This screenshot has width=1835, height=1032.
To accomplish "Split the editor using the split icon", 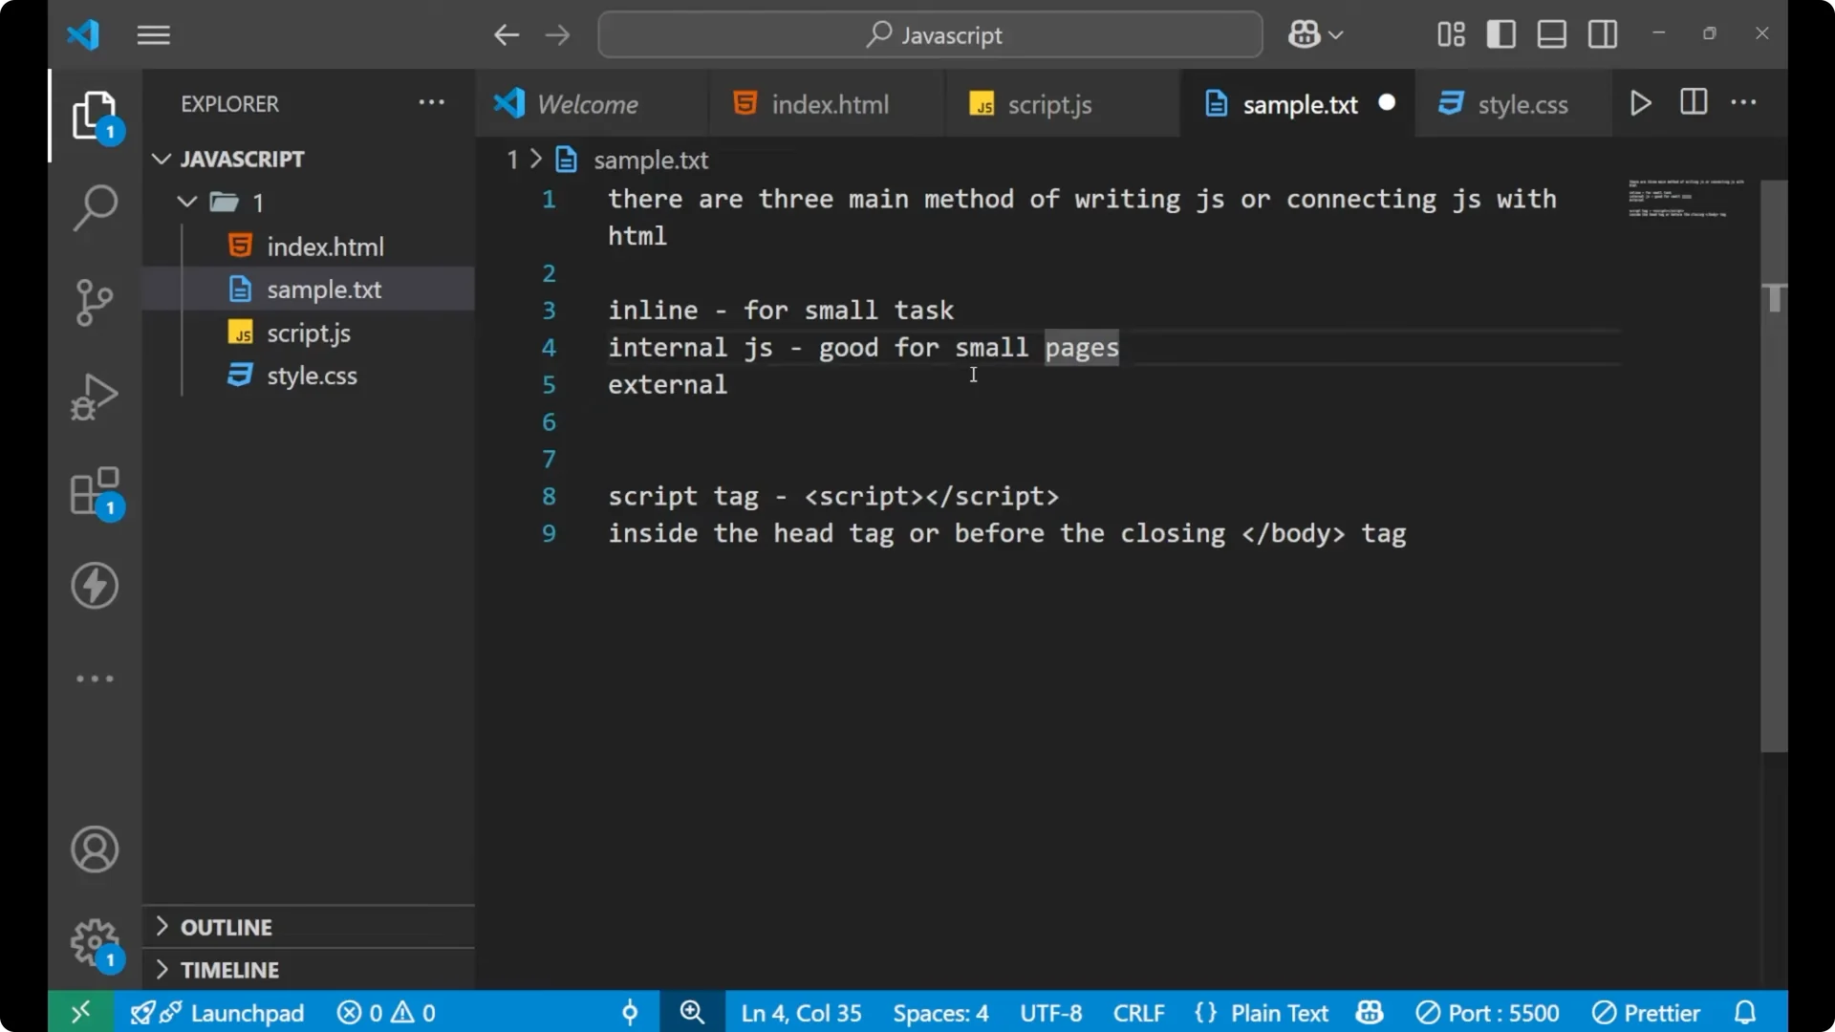I will (x=1693, y=102).
